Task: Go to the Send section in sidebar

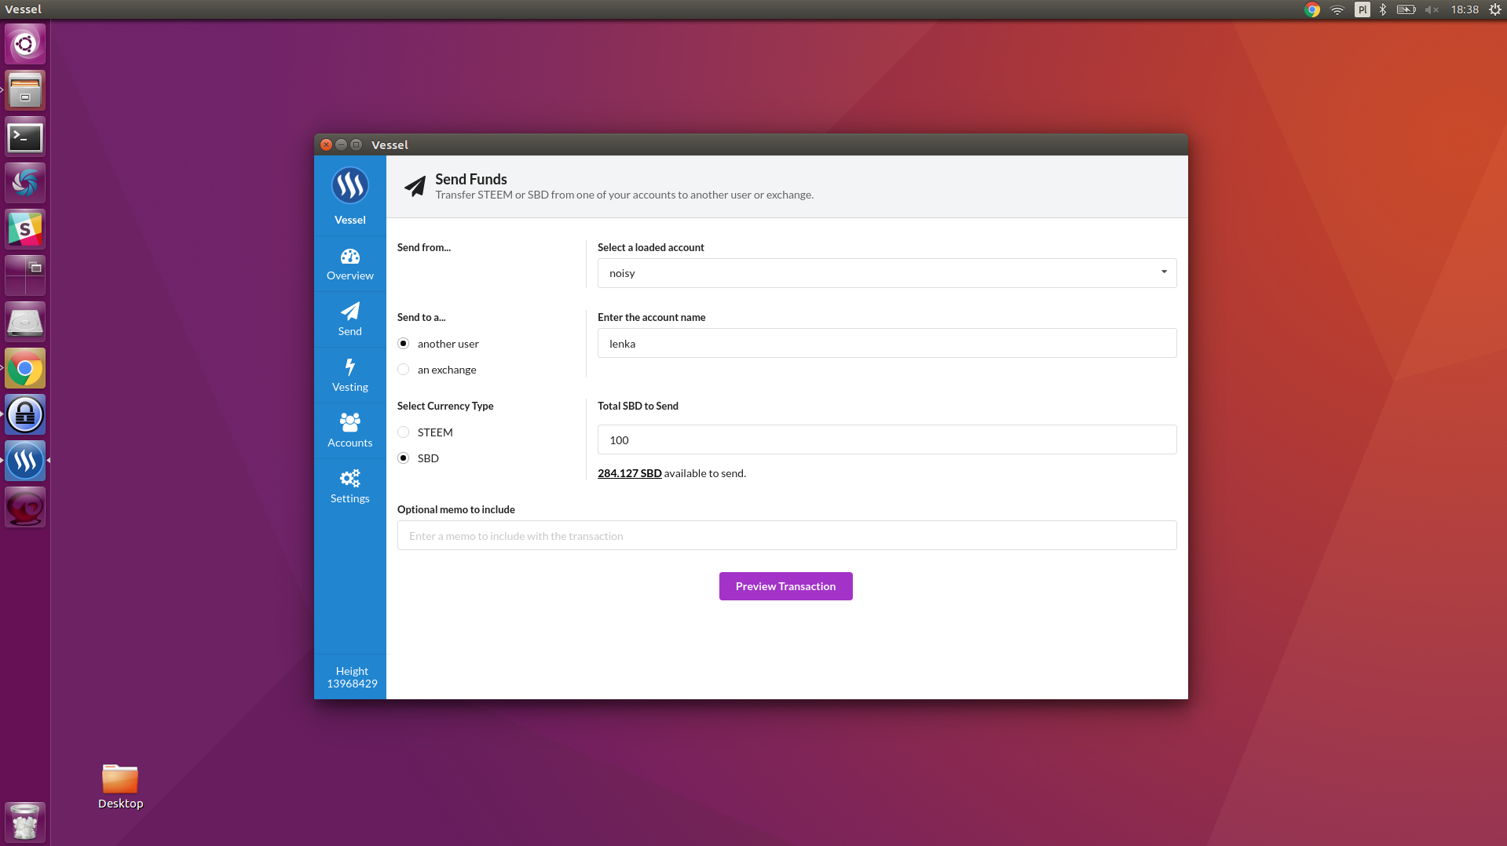Action: (x=350, y=320)
